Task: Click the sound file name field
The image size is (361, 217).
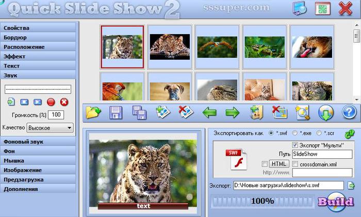Action: click(38, 89)
